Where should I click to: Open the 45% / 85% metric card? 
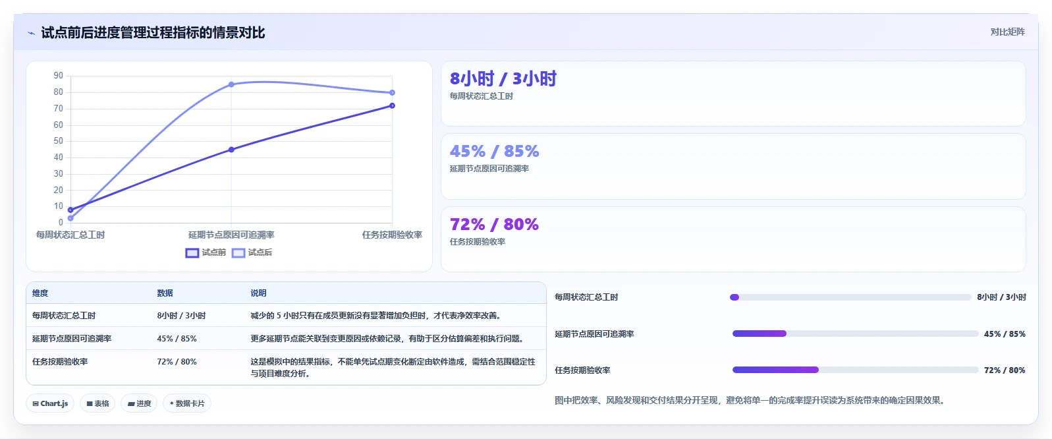click(x=733, y=167)
